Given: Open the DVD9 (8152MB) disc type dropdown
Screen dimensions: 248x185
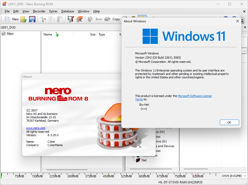Looking at the screenshot, I should pos(234,176).
